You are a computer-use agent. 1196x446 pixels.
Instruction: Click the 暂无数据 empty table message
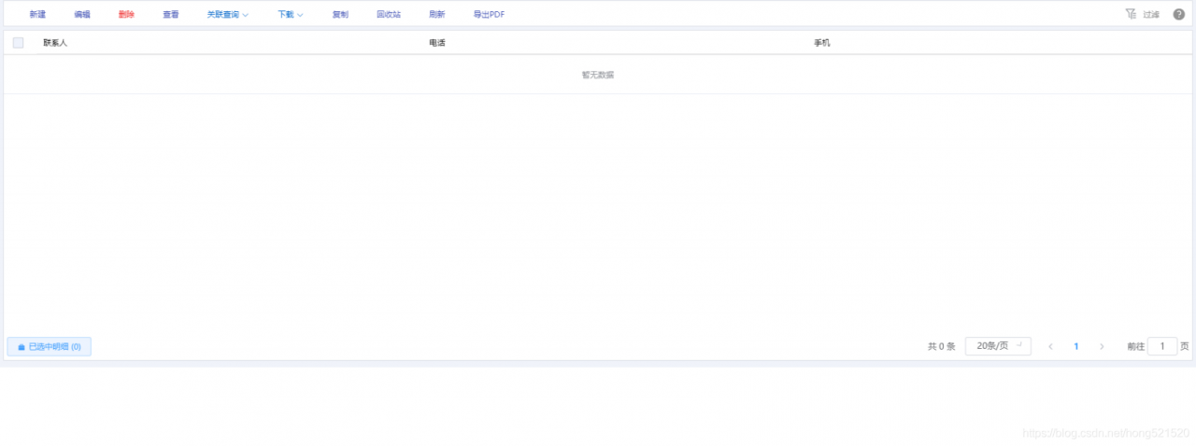(598, 75)
